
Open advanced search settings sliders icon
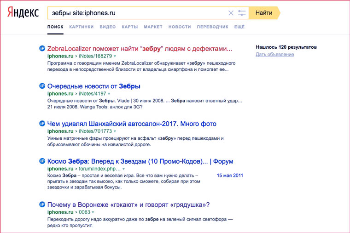click(242, 13)
